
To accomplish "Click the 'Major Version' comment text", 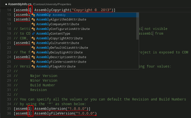I will coord(44,76).
